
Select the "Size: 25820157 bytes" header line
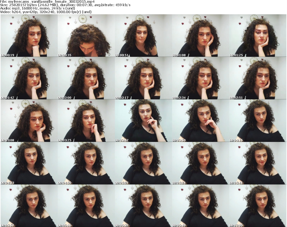pos(65,5)
